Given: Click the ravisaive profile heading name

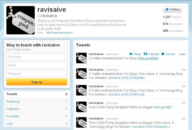Looking at the screenshot, I should pos(52,9).
